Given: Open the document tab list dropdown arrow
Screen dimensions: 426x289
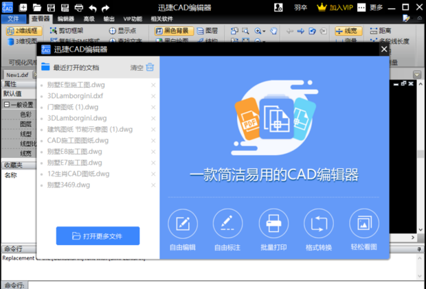Looking at the screenshot, I should 417,74.
